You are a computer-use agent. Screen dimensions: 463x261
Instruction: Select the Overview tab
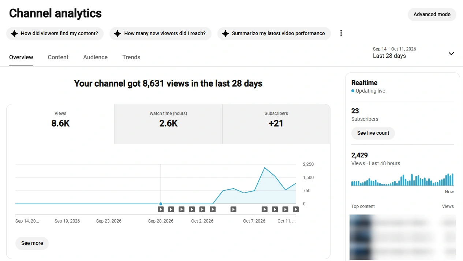tap(21, 57)
